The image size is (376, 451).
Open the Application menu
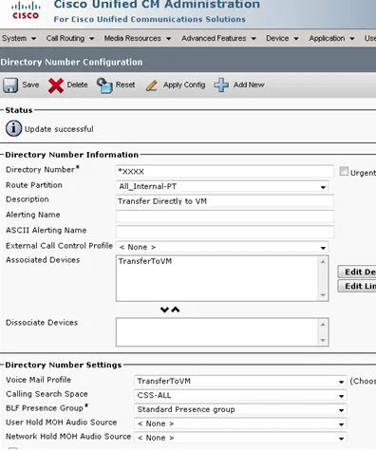[331, 38]
